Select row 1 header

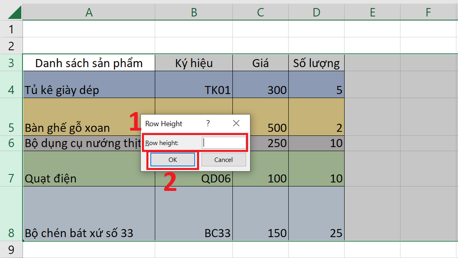(x=11, y=29)
